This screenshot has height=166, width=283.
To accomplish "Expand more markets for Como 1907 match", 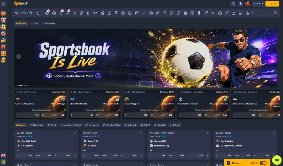I will [x=141, y=155].
